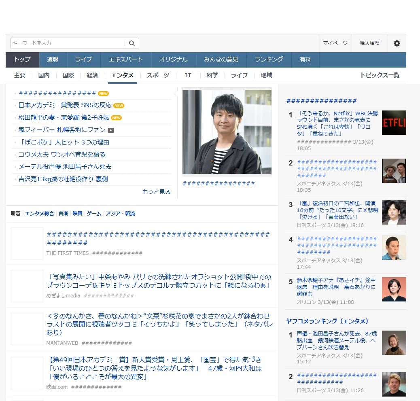Click ranking #4 thumbnail with man holding microphone

(x=394, y=248)
